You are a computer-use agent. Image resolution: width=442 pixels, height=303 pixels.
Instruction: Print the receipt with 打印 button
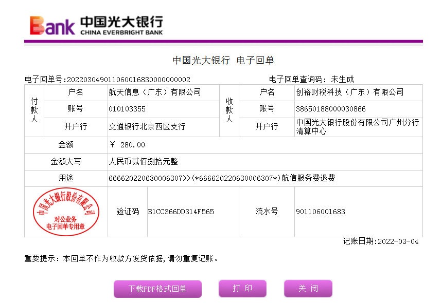tap(242, 289)
